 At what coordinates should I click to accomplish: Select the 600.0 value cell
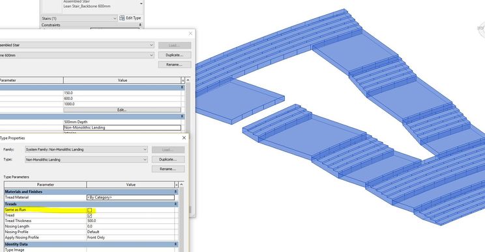122,98
